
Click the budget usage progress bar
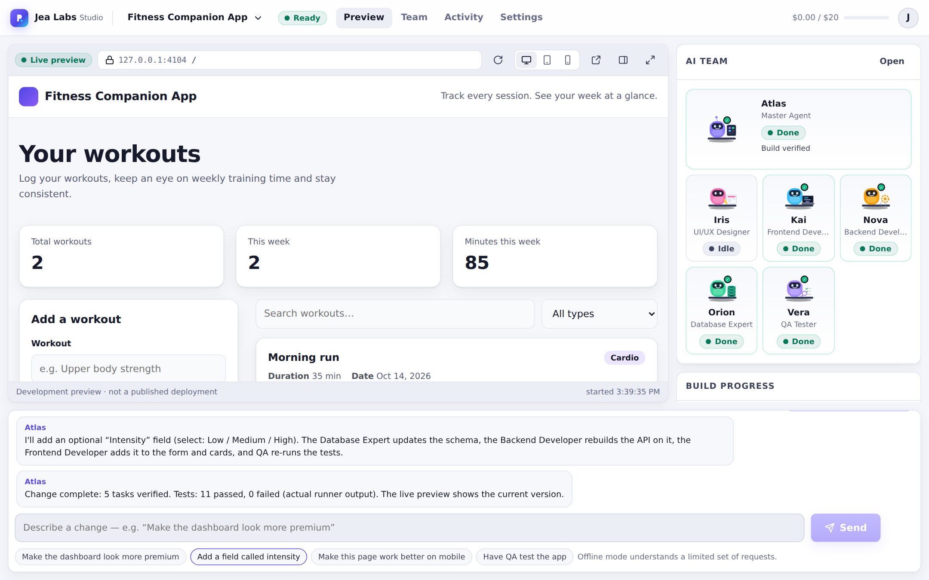pyautogui.click(x=866, y=18)
